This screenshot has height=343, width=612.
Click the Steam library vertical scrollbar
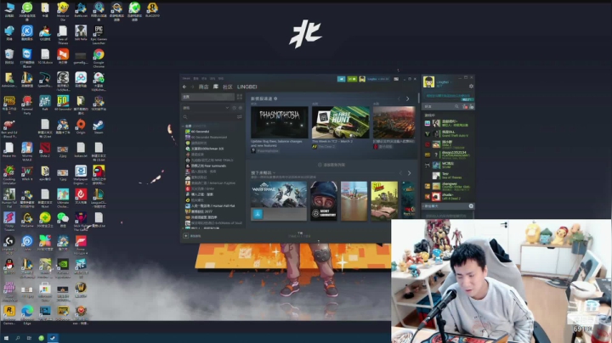pyautogui.click(x=418, y=98)
